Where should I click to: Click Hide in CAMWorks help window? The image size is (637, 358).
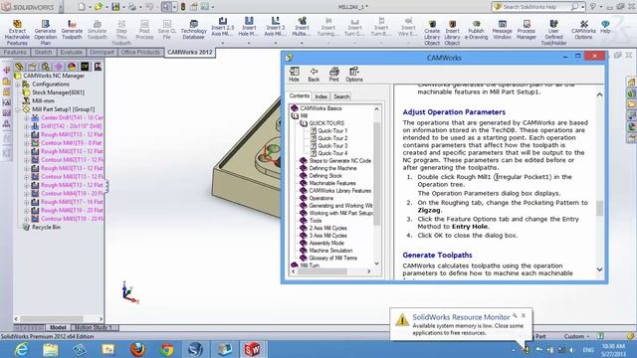pyautogui.click(x=295, y=75)
